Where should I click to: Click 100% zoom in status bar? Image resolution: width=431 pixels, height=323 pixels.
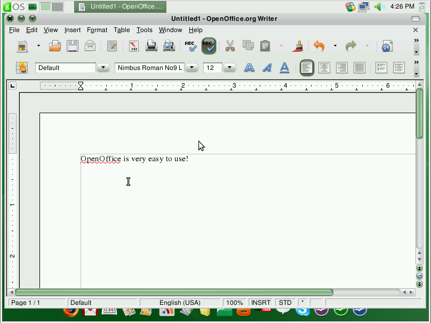(235, 303)
